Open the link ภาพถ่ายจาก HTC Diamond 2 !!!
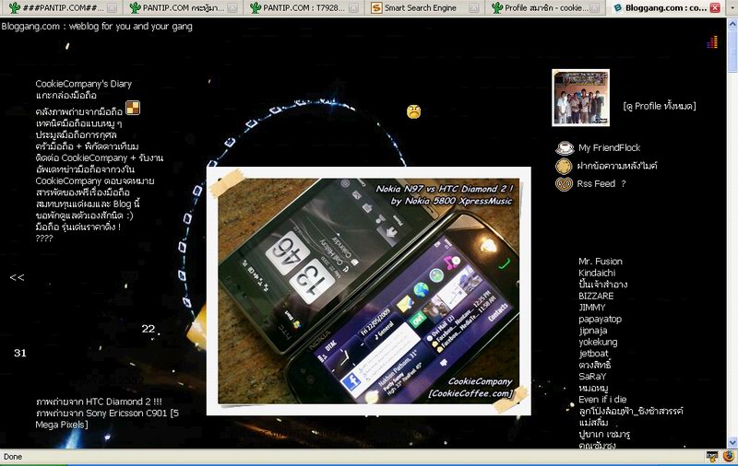 point(99,402)
